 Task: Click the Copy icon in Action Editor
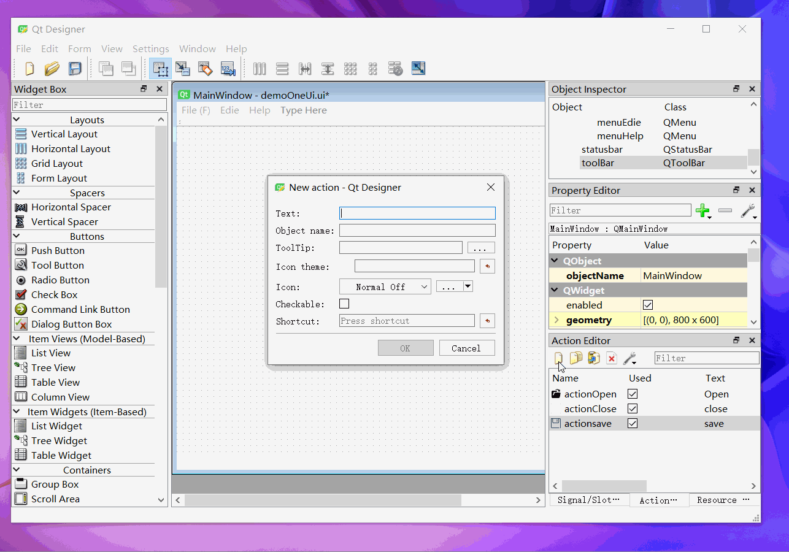[576, 358]
